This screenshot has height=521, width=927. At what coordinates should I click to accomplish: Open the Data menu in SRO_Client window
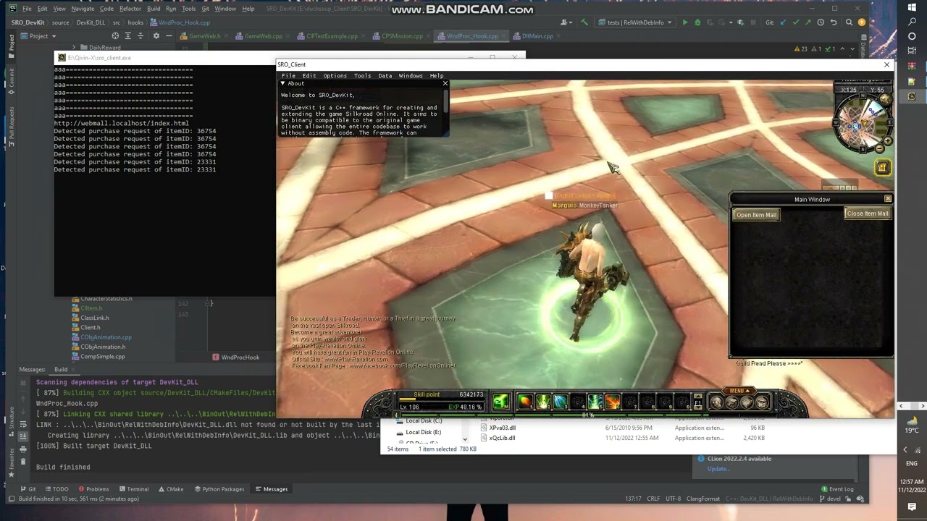point(385,76)
